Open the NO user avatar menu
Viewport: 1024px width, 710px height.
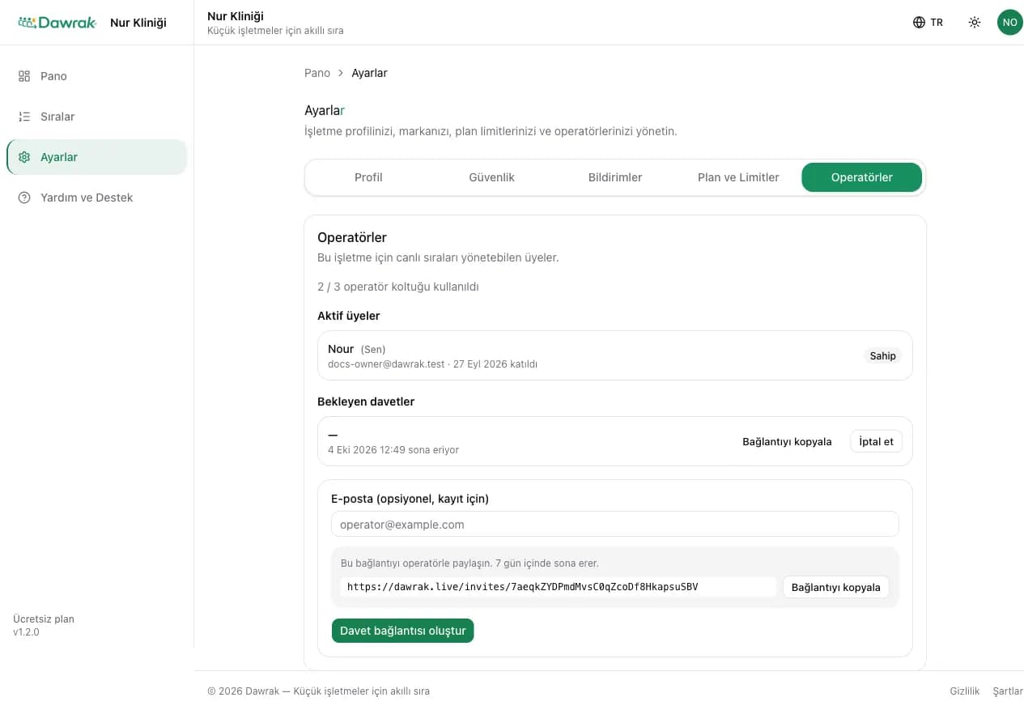1009,23
